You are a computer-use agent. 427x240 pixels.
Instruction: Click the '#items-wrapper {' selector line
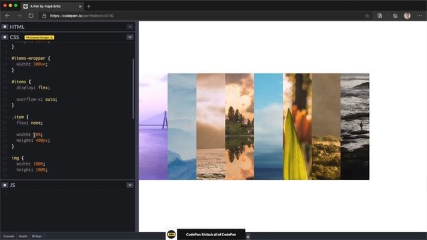(31, 58)
